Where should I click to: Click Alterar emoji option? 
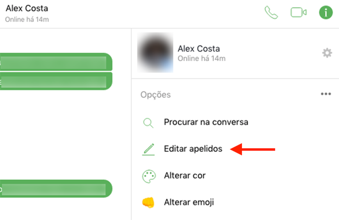(189, 202)
